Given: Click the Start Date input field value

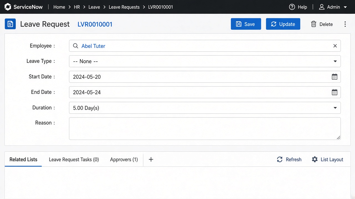Looking at the screenshot, I should (x=87, y=77).
